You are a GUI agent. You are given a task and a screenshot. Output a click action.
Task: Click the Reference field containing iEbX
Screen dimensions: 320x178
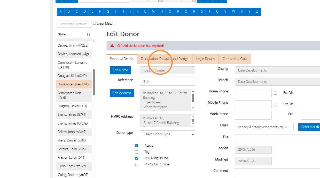[x=167, y=82]
